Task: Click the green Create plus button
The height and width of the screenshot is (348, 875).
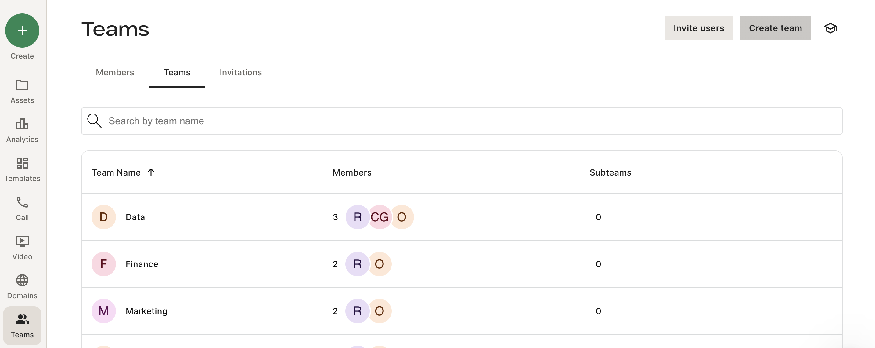Action: (x=22, y=31)
